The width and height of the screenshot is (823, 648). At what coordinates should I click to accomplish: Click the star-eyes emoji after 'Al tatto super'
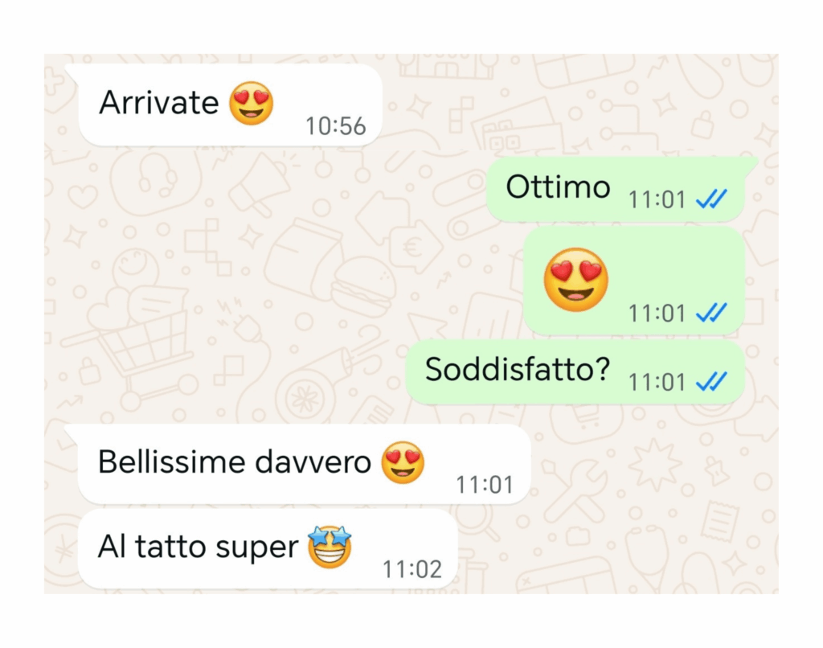[x=330, y=547]
